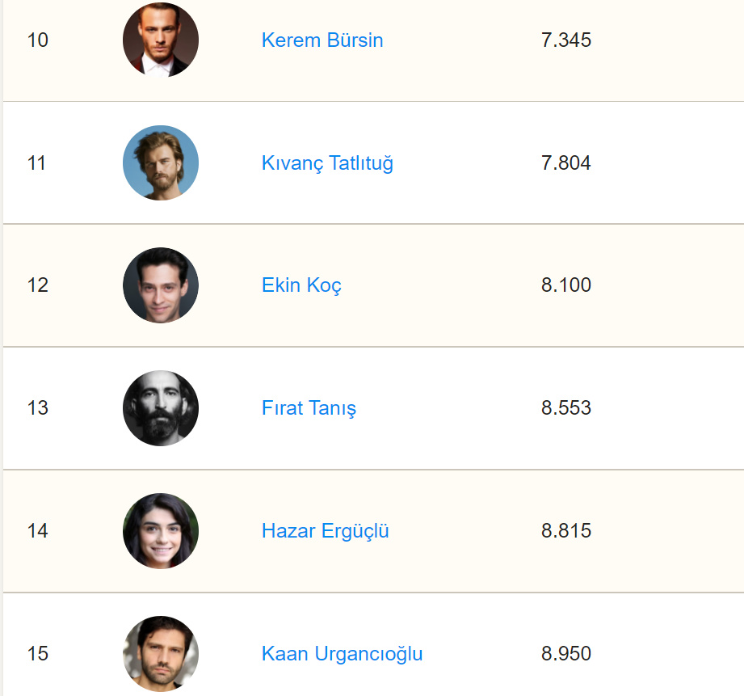Screen dimensions: 744x696
Task: Open the Fırat Tanış link
Action: click(309, 408)
